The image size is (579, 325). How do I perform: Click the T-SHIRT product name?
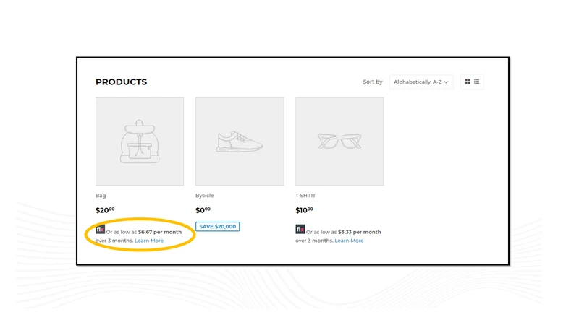[305, 195]
